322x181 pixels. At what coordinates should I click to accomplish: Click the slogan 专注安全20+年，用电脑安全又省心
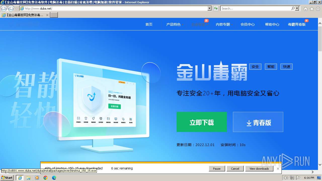228,94
